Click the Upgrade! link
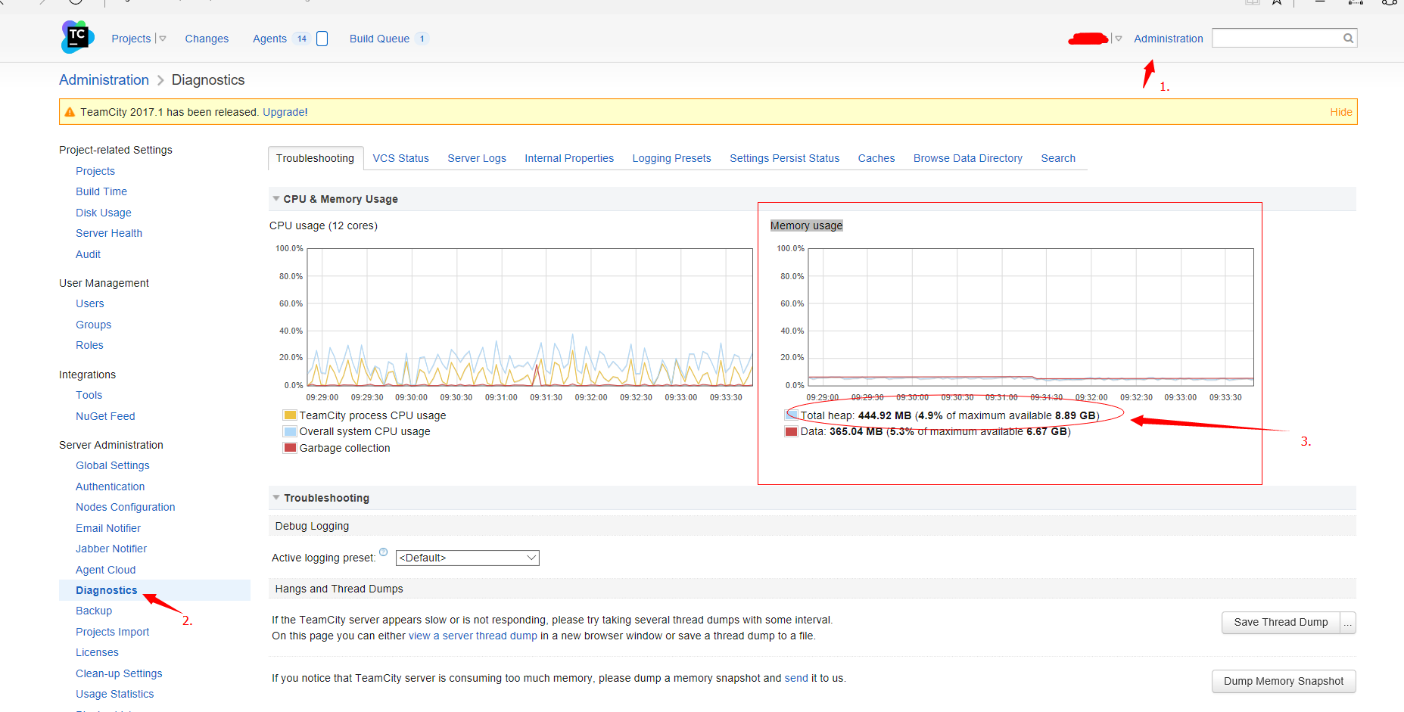 pyautogui.click(x=285, y=112)
